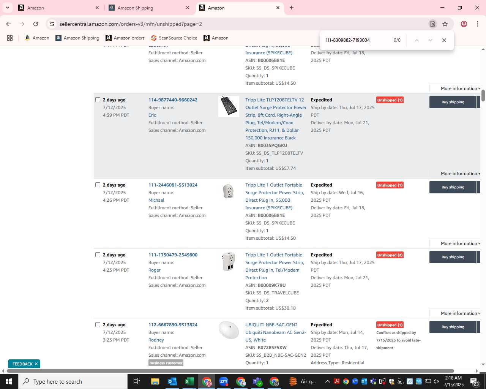Click the Google Lens search icon in address bar
Screen dimensions: 486x389
click(x=432, y=24)
